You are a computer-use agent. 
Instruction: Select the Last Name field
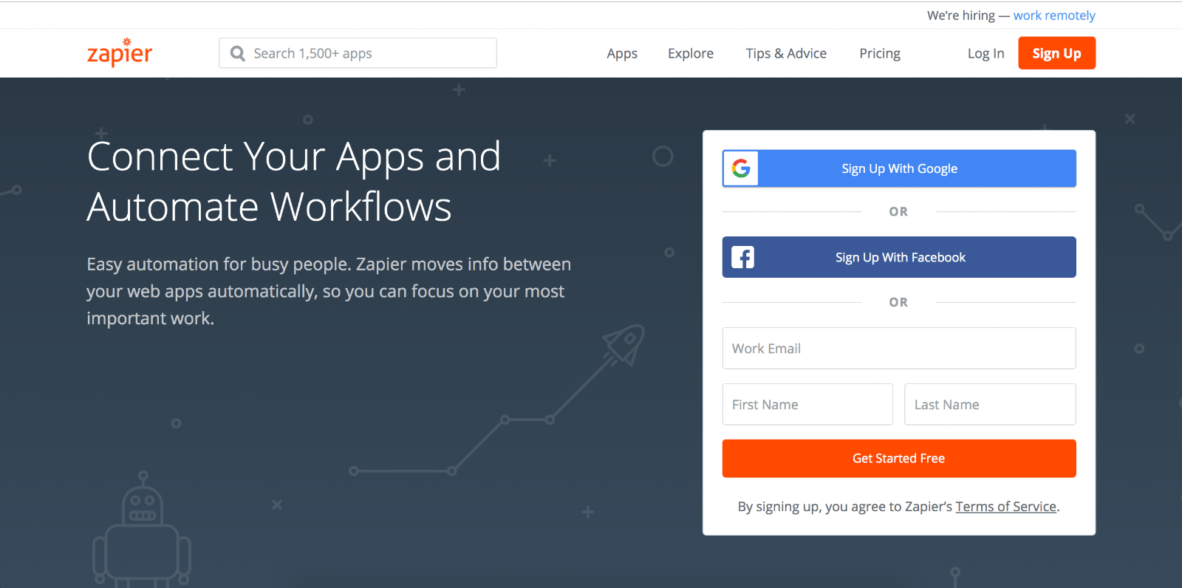990,404
